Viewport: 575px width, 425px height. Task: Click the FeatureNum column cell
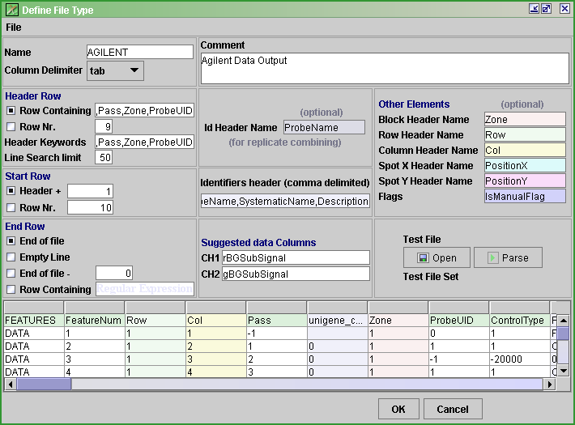coord(94,320)
